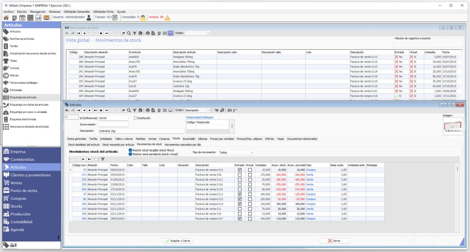This screenshot has width=470, height=252.
Task: Toggle Virtual checkbox for Factura de venta S111
Action: 250,180
